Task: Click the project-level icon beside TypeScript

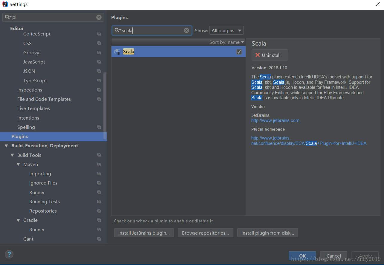Action: click(99, 80)
